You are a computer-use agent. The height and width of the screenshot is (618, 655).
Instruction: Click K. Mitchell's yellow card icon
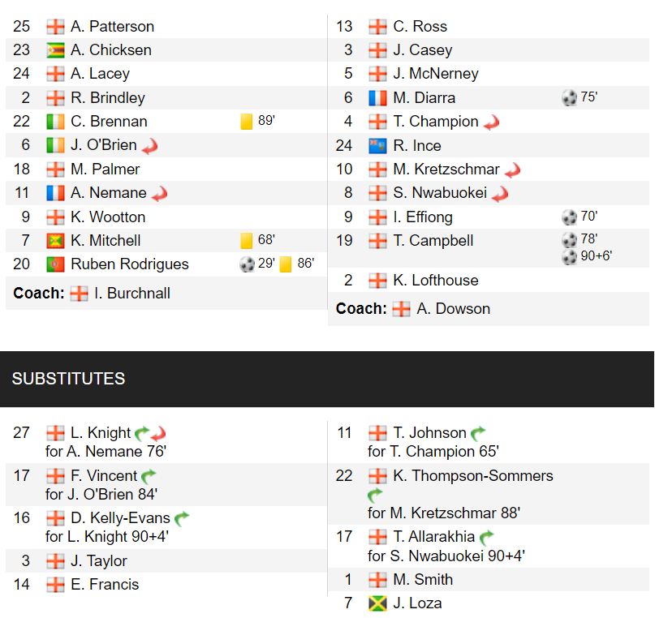[x=247, y=241]
